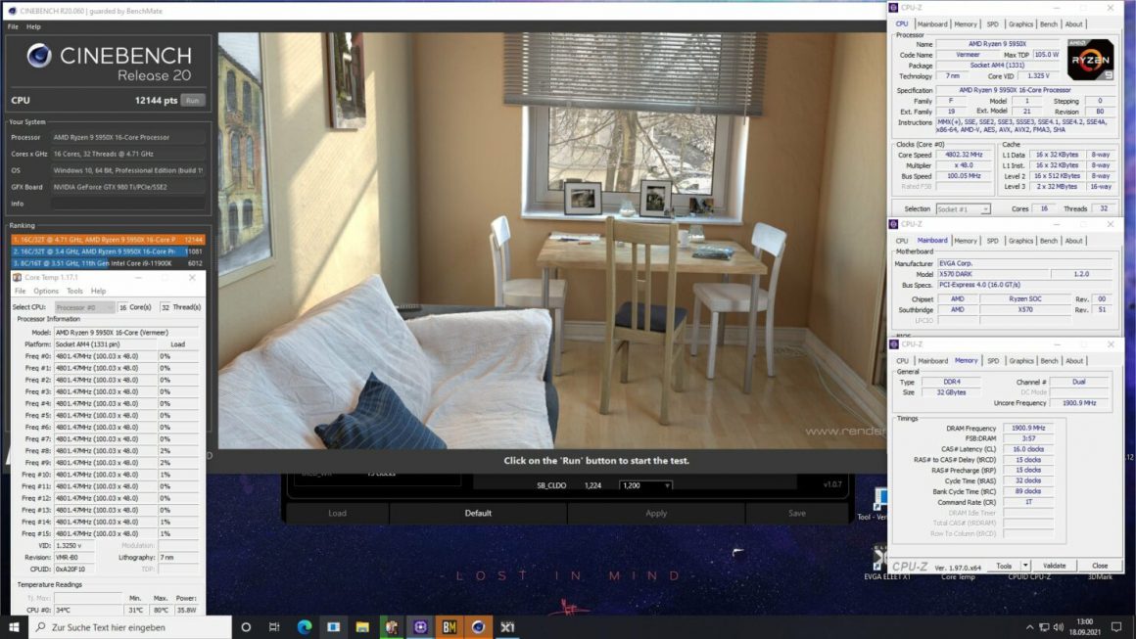Click the AMD Ryzen logo in CPU-Z
The image size is (1136, 639).
click(x=1090, y=60)
